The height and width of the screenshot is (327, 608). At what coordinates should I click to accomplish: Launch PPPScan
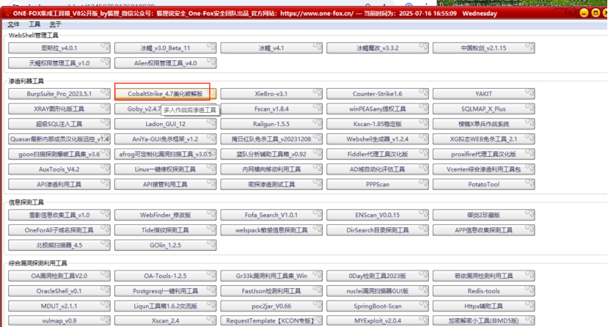click(x=378, y=185)
